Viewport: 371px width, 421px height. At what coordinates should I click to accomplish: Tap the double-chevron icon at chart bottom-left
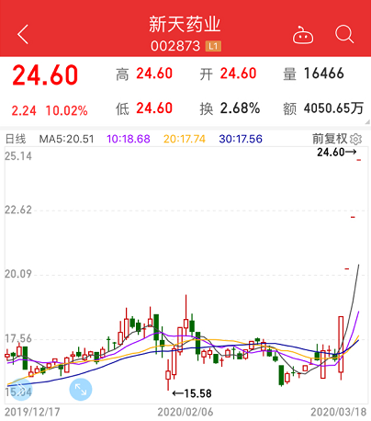click(21, 390)
